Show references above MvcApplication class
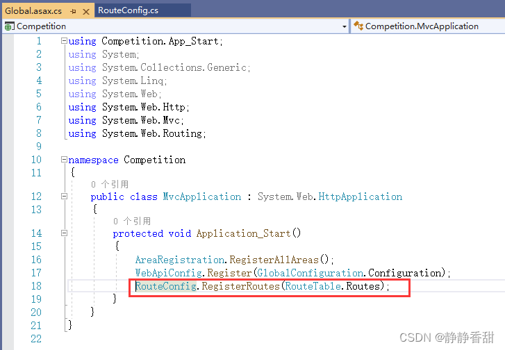 (x=110, y=184)
